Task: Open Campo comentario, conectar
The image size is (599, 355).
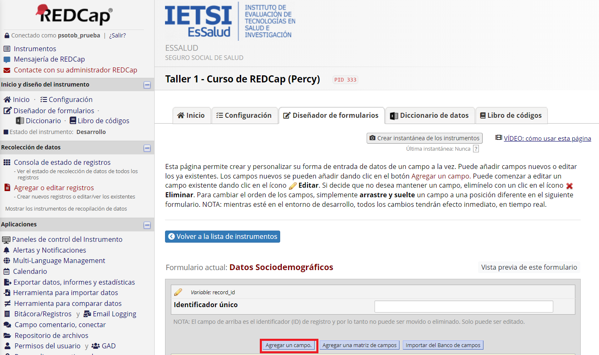Action: coord(60,325)
